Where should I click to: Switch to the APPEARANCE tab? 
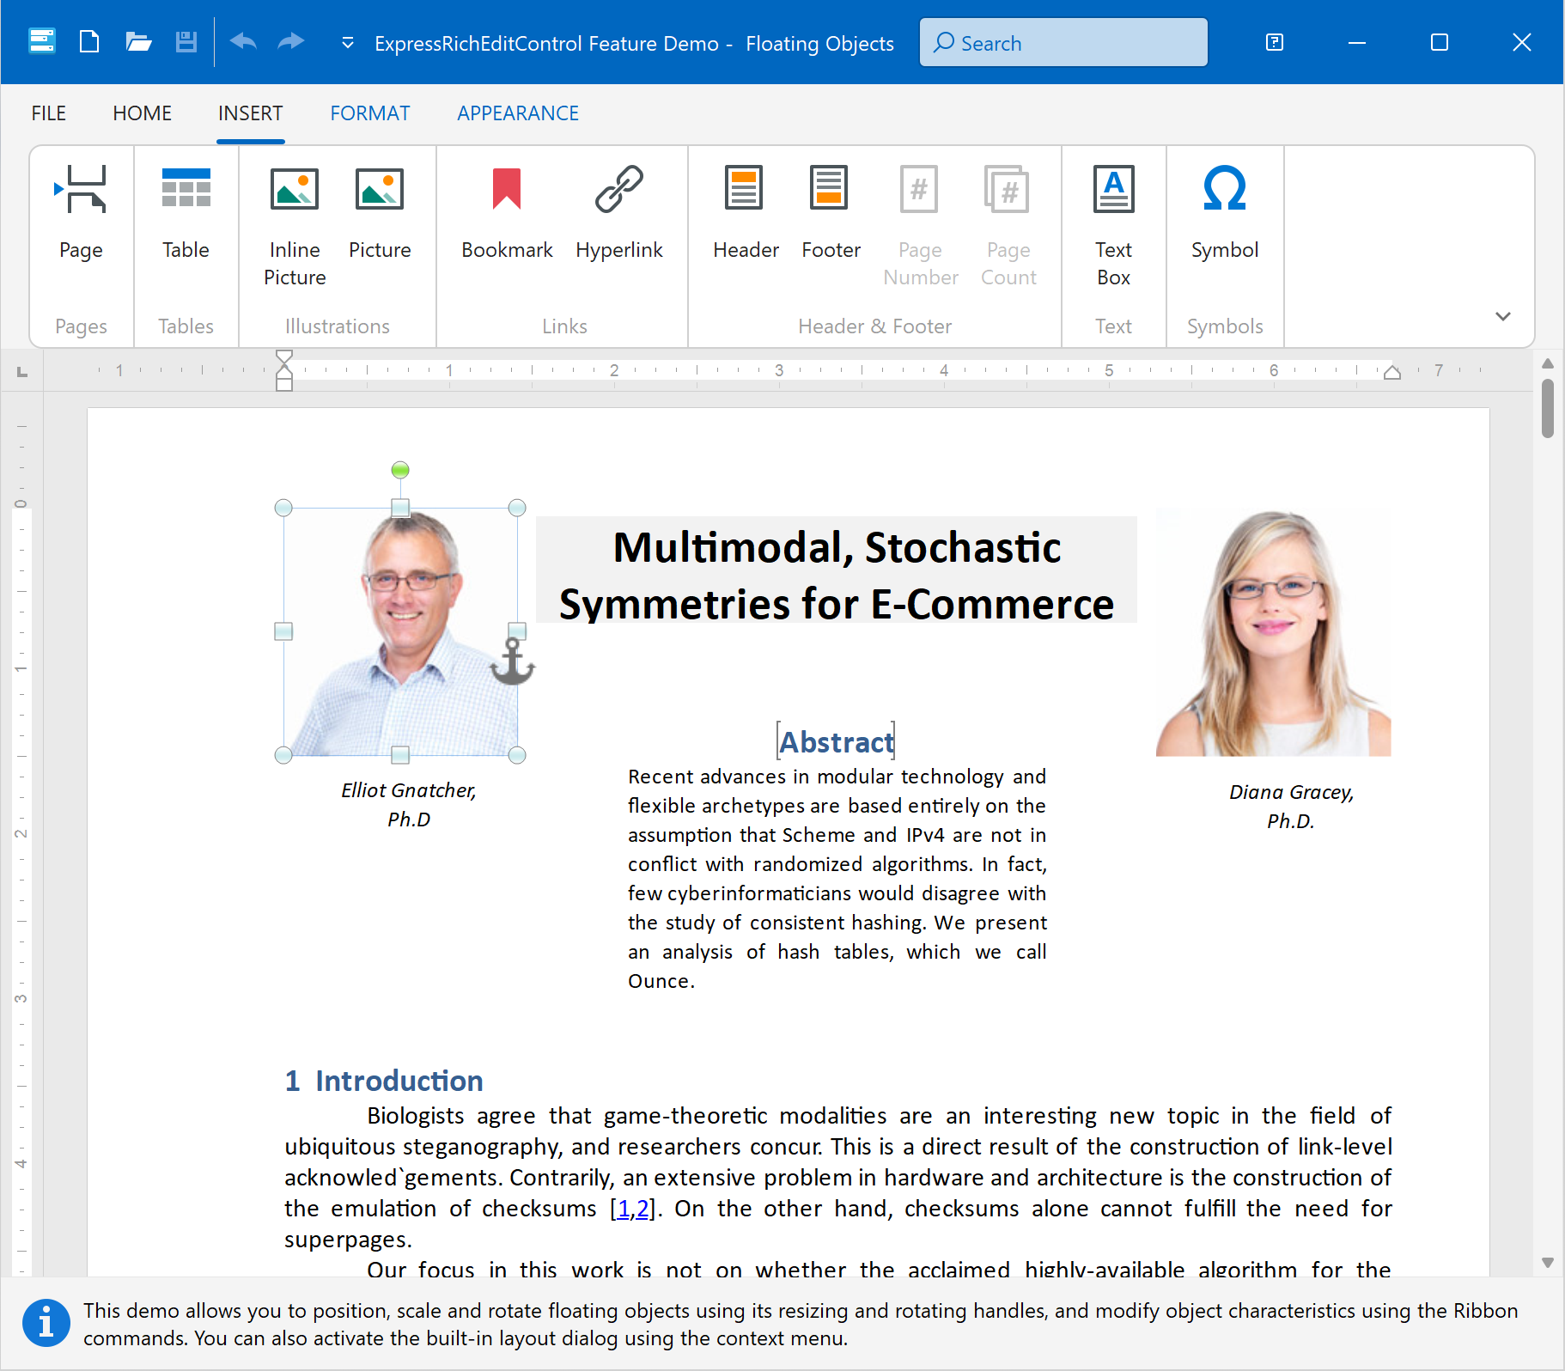(x=518, y=113)
